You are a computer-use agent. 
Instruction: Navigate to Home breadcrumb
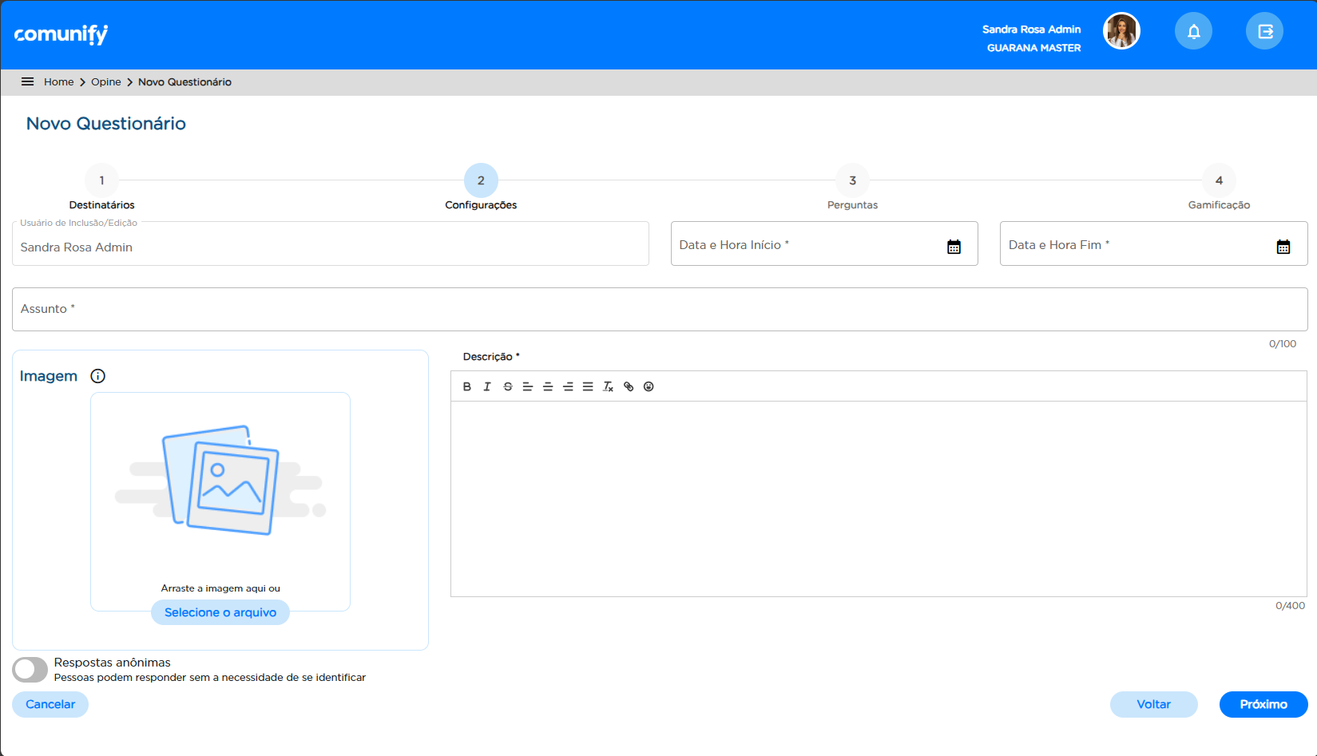58,81
